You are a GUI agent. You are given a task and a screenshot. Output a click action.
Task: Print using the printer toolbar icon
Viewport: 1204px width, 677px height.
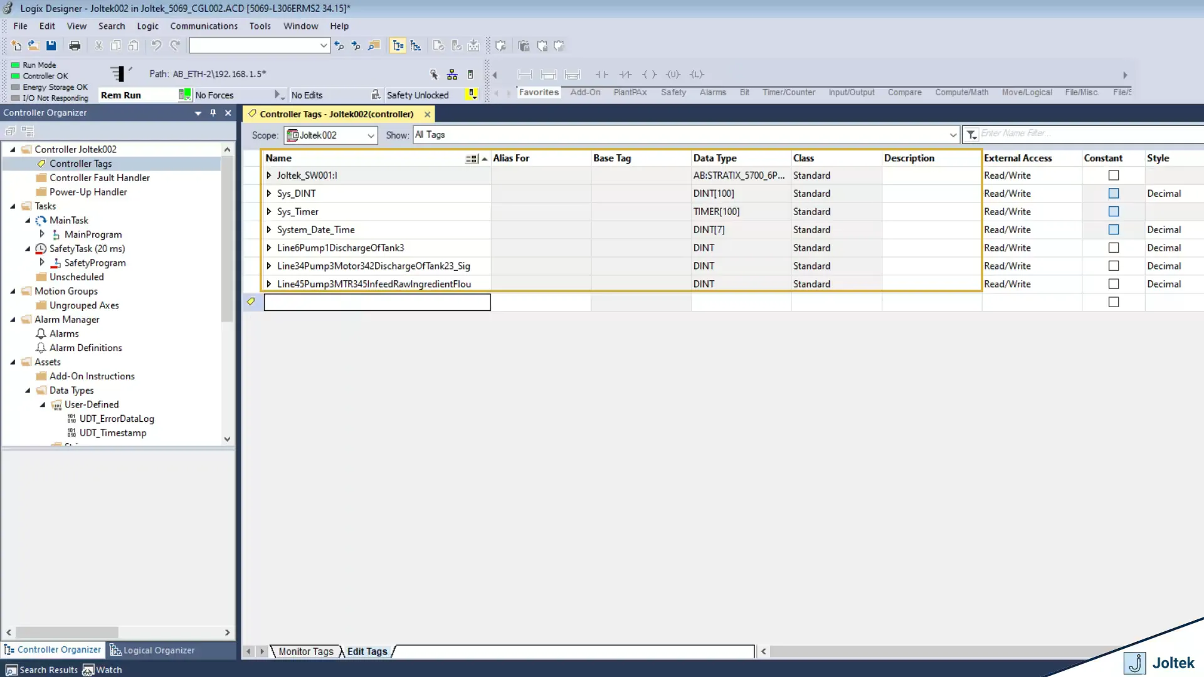[x=75, y=45]
